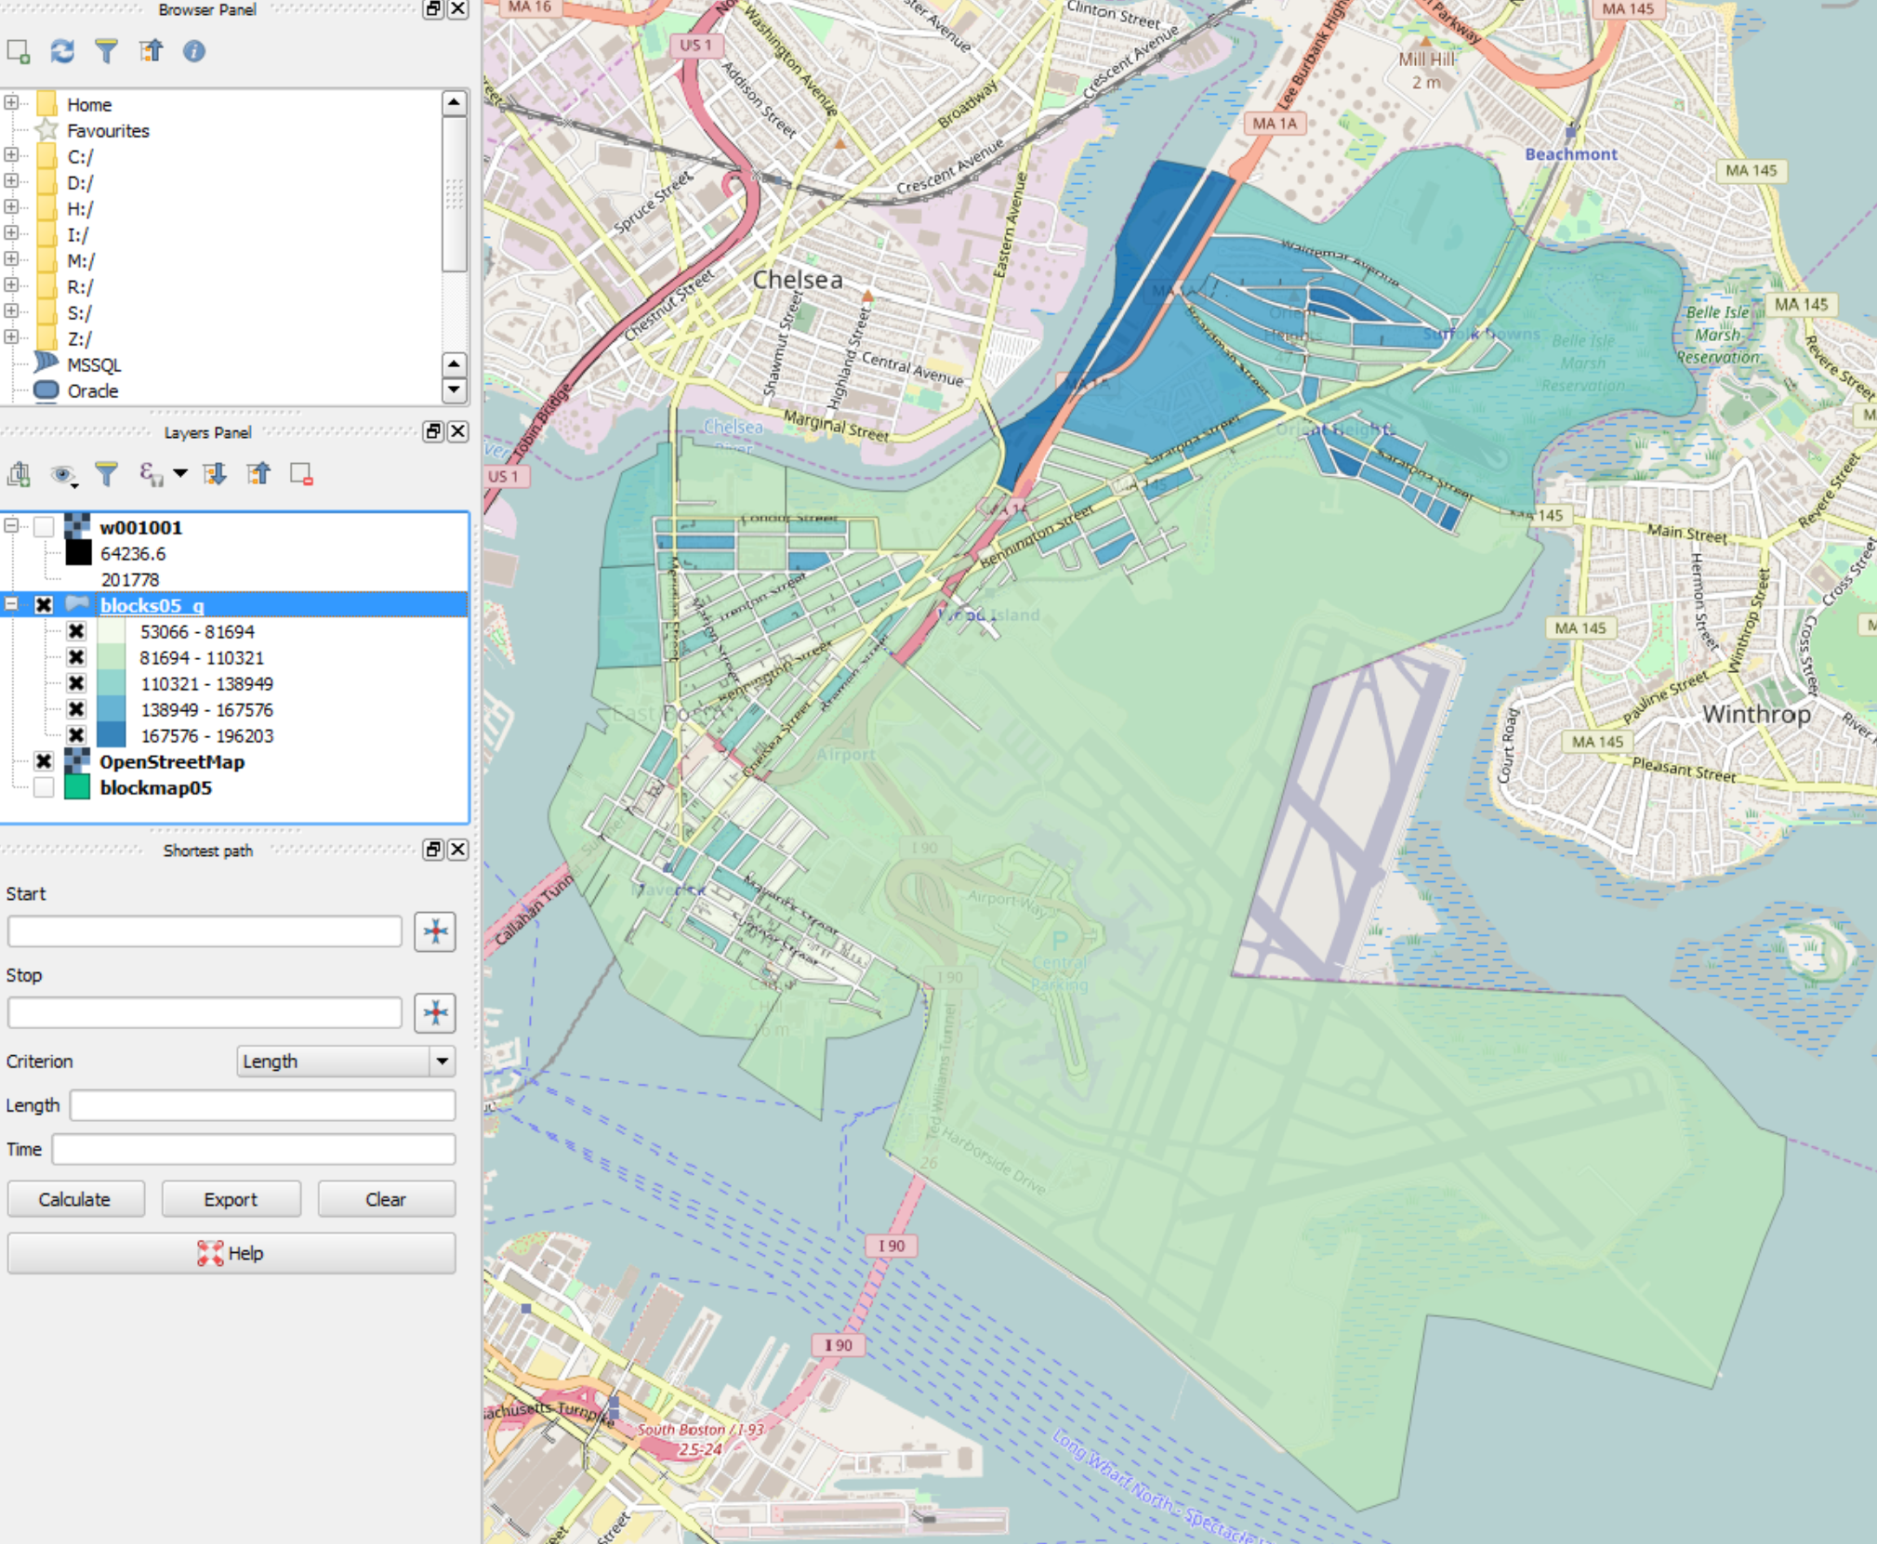The width and height of the screenshot is (1877, 1544).
Task: Click filter legend by map content funnel
Action: tap(107, 474)
